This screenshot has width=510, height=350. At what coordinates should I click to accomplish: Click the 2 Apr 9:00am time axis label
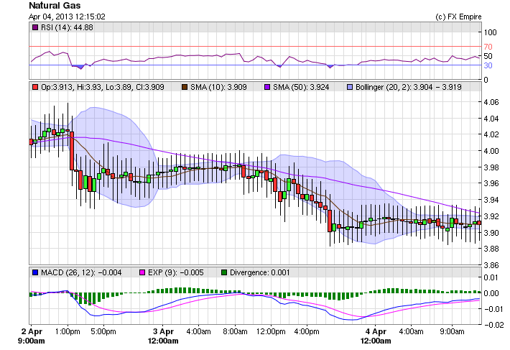pyautogui.click(x=32, y=336)
